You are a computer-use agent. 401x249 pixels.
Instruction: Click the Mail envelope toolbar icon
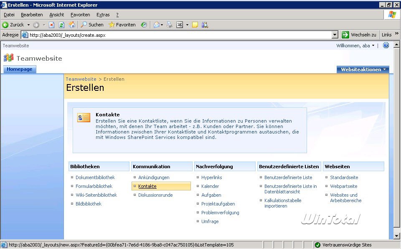click(x=156, y=25)
